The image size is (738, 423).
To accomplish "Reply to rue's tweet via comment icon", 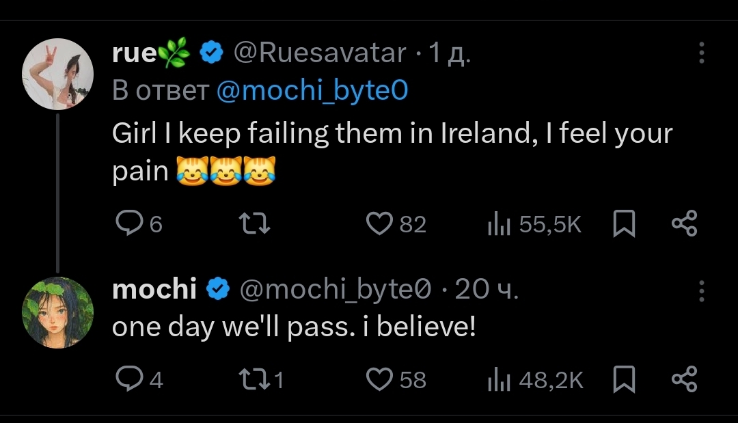I will pyautogui.click(x=127, y=224).
